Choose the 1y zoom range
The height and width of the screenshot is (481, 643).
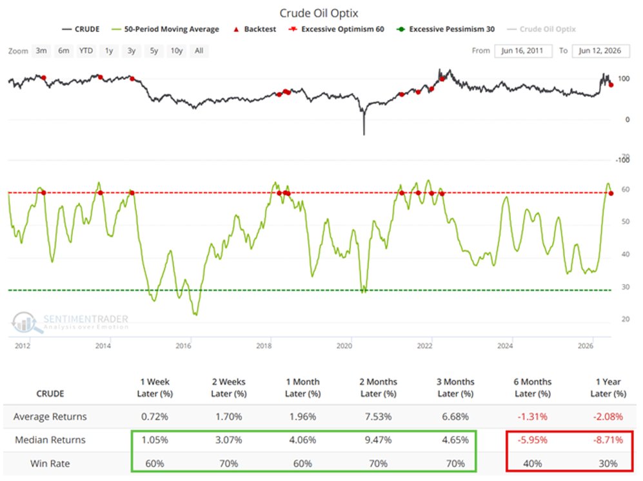tap(108, 51)
